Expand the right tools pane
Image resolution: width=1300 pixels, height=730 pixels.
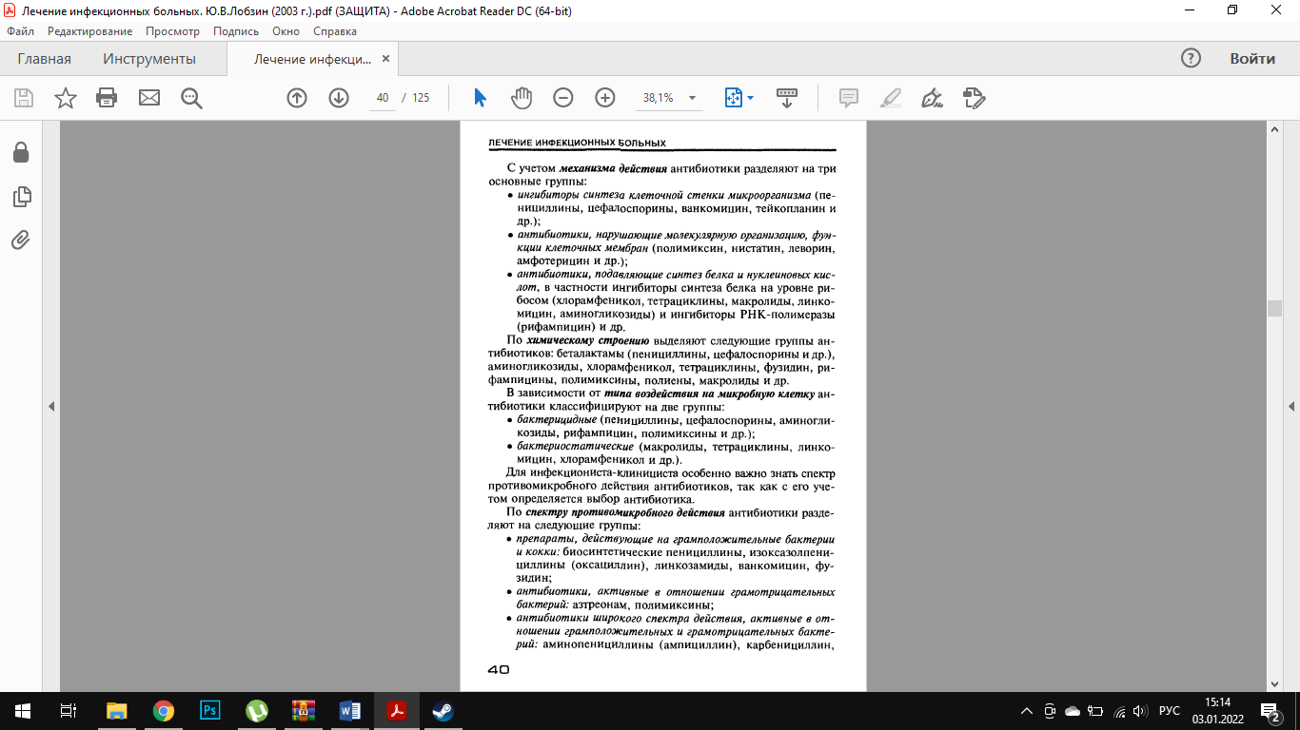[1291, 406]
